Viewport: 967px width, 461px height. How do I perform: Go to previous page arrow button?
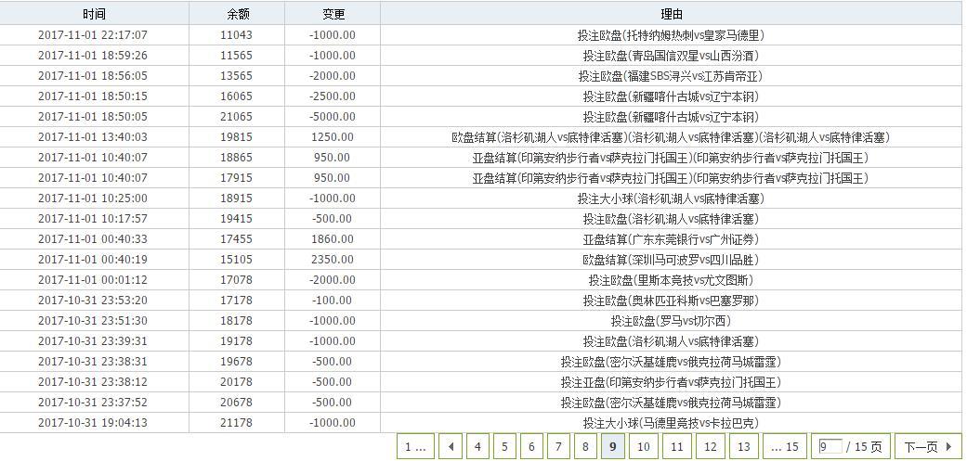tap(451, 446)
